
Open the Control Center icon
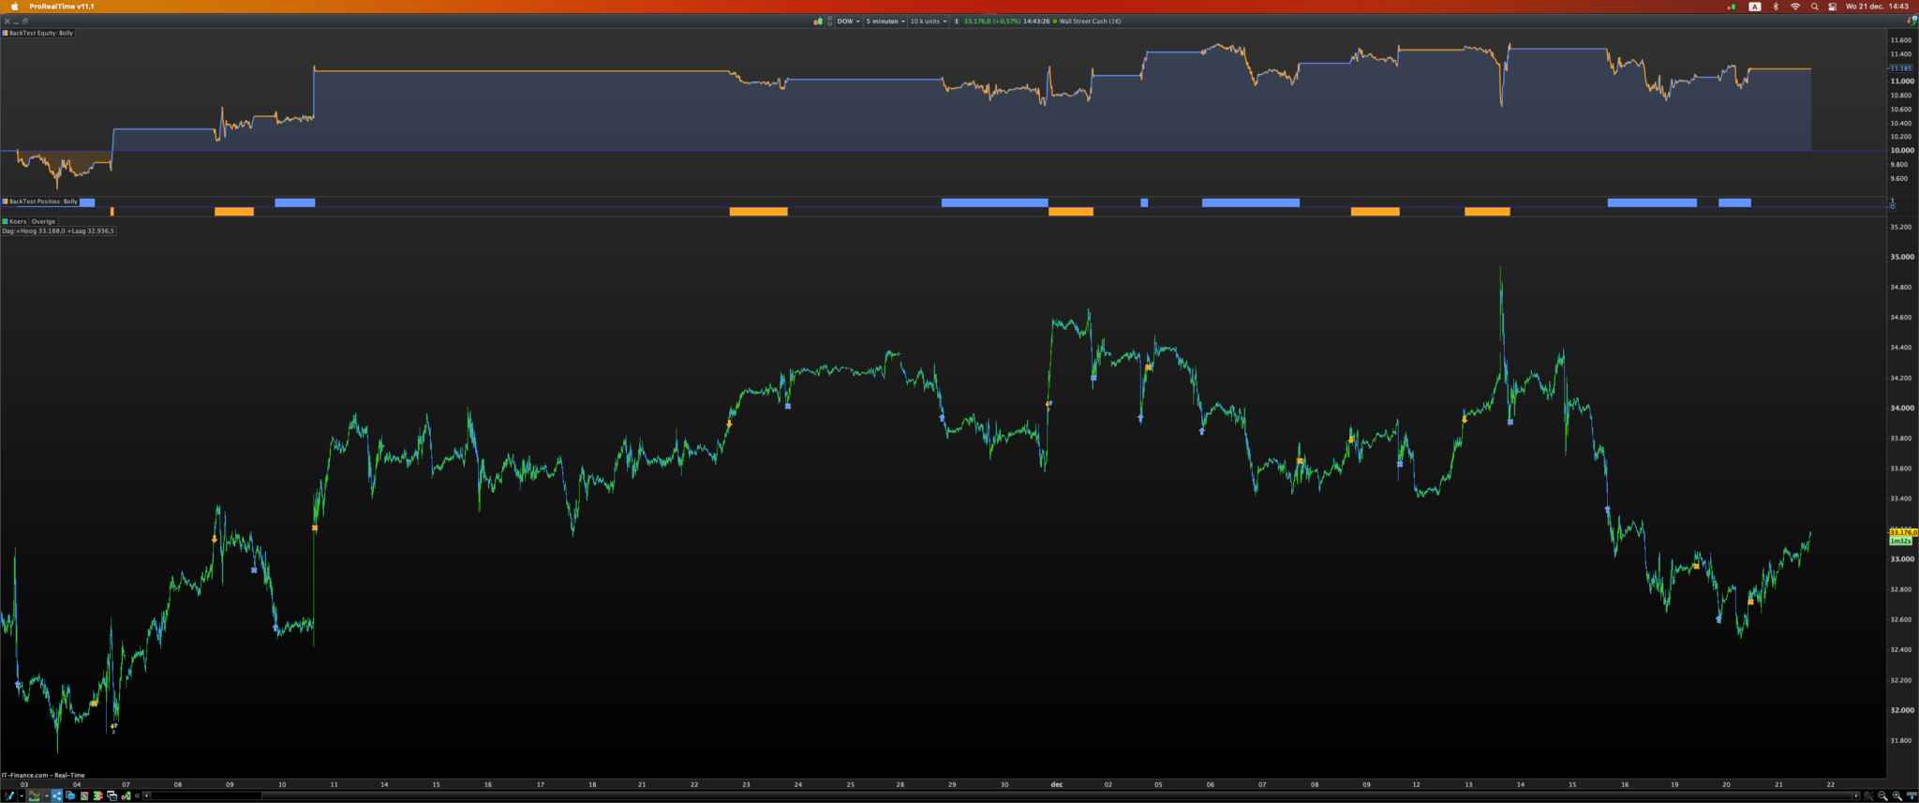1833,7
